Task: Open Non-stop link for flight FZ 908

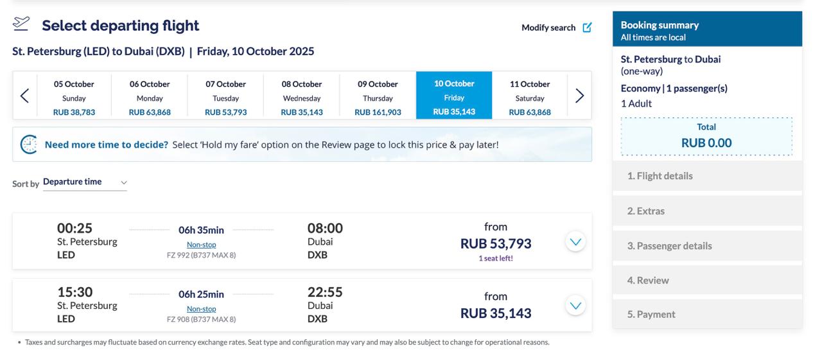Action: coord(201,309)
